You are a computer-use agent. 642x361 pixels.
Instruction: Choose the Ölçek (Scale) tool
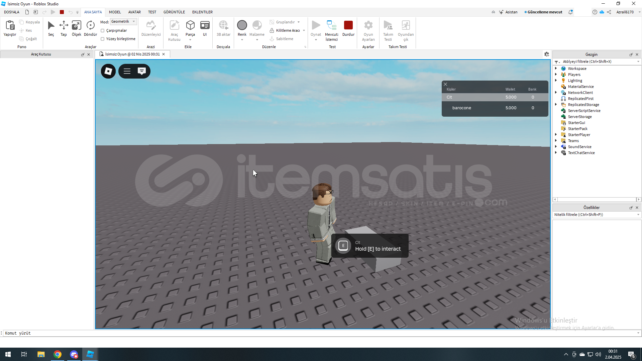[x=77, y=28]
